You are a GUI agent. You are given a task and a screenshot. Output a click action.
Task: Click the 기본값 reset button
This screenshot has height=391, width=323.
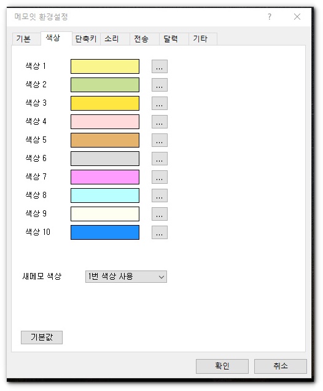[x=42, y=338]
